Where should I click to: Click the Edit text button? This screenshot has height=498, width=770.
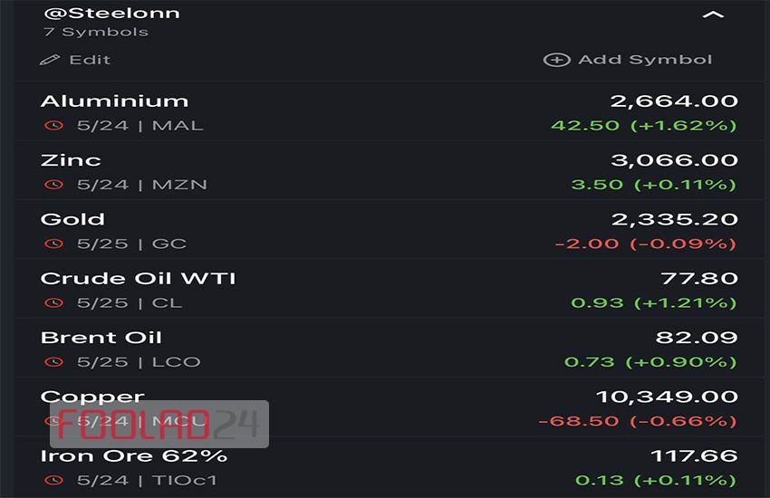click(x=90, y=60)
